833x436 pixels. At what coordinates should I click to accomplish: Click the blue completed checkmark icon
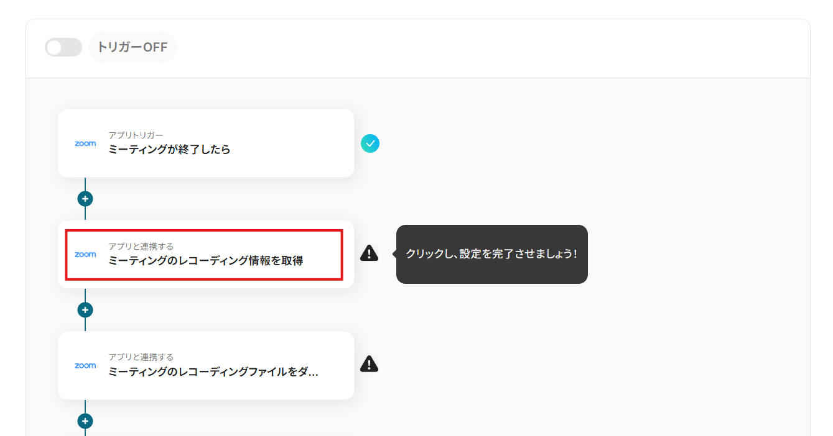370,143
